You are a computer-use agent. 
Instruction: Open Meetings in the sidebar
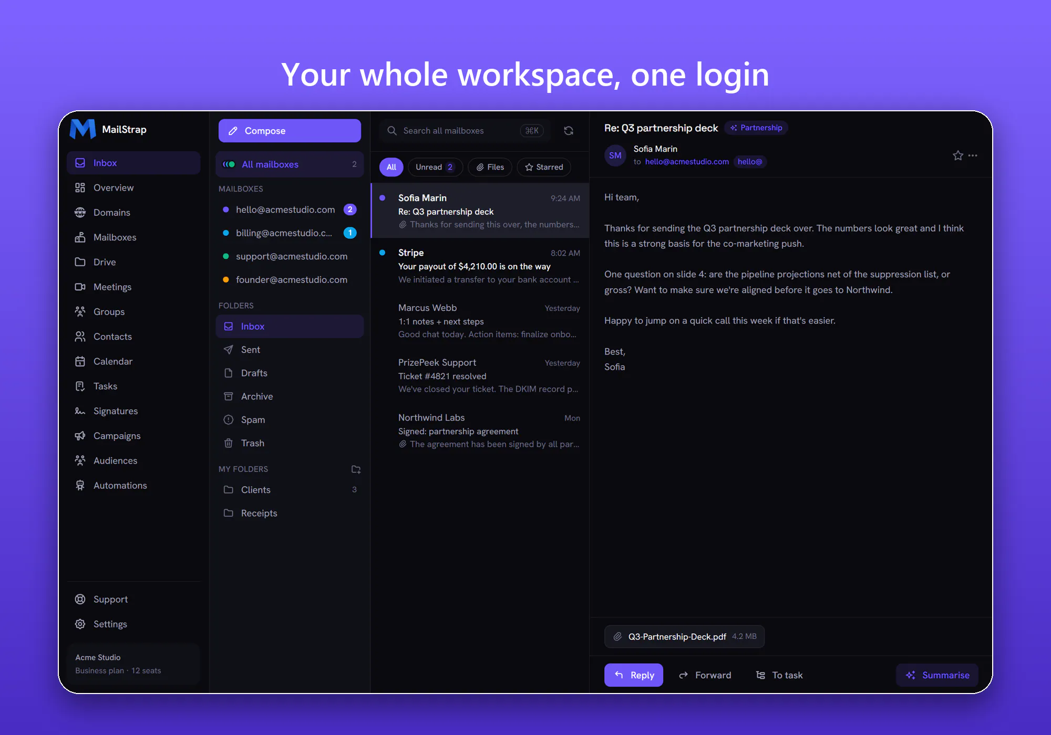coord(133,287)
